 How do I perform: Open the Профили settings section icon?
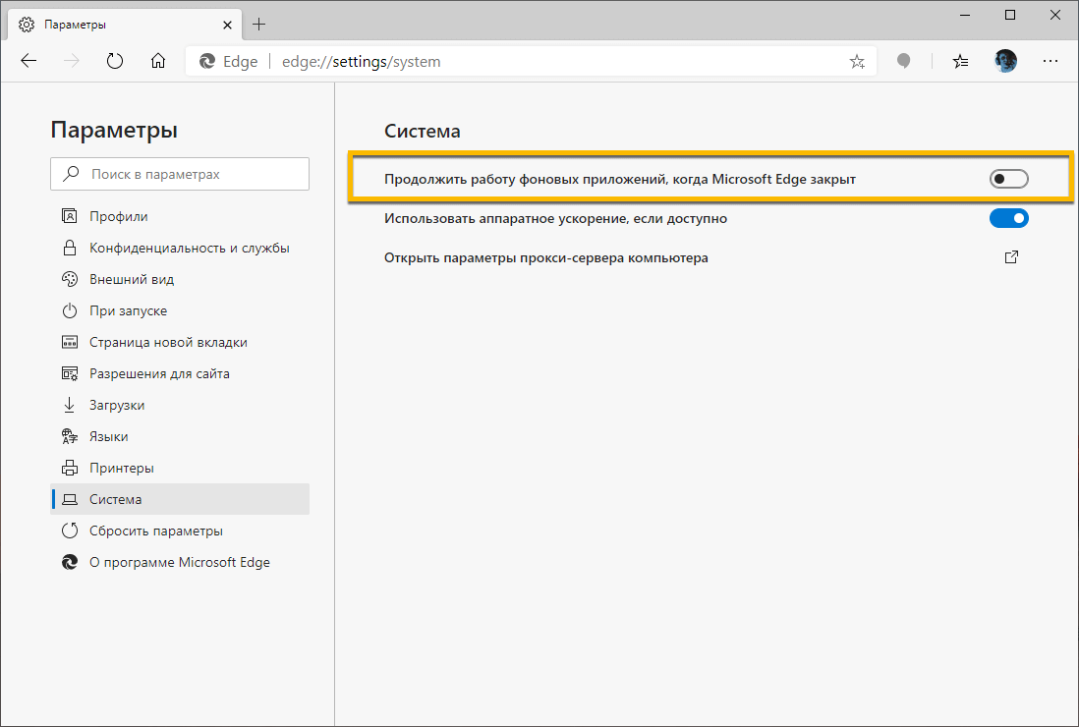pos(69,216)
